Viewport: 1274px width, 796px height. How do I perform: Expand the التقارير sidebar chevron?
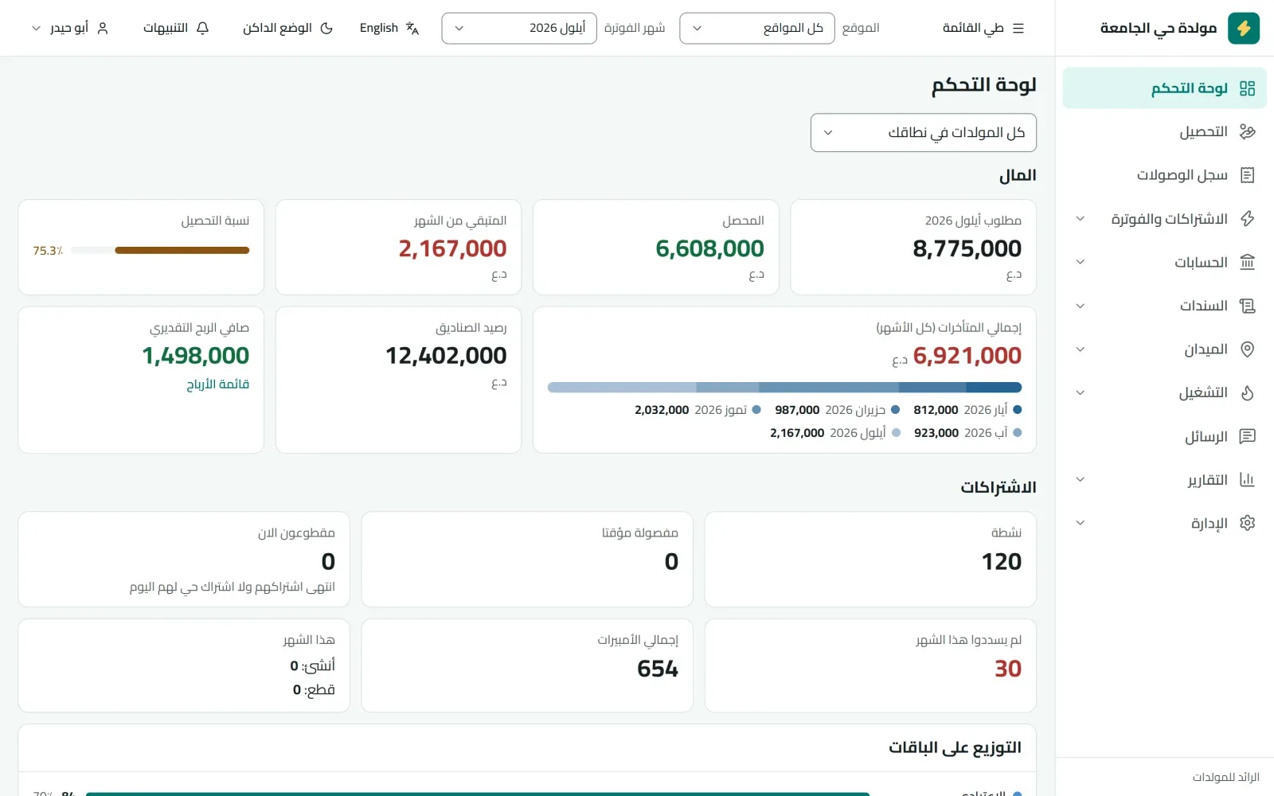point(1080,480)
